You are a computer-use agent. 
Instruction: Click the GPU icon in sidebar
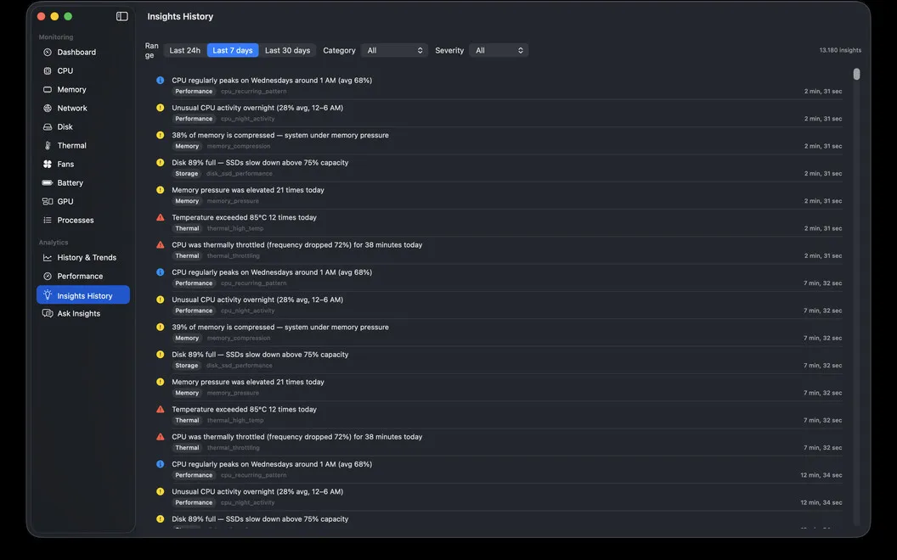[x=48, y=201]
